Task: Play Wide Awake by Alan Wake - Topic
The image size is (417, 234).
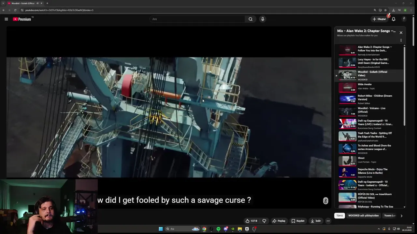Action: pyautogui.click(x=369, y=88)
